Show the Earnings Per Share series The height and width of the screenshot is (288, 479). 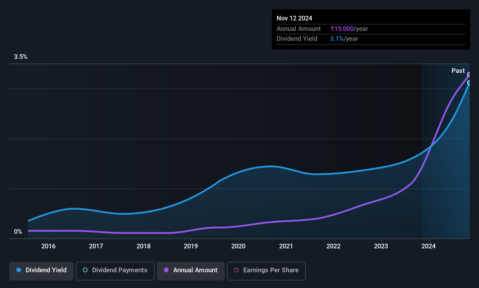[x=266, y=271]
